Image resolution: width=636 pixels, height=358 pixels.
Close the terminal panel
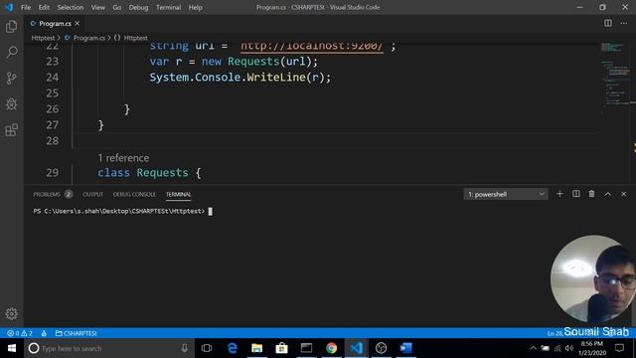pyautogui.click(x=623, y=194)
